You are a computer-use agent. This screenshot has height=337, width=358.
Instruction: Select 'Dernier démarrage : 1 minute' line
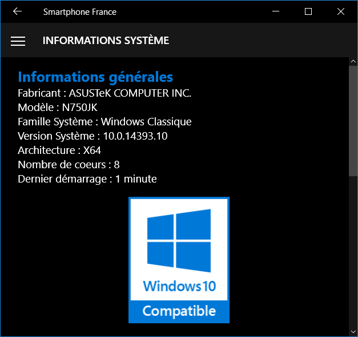click(x=87, y=179)
